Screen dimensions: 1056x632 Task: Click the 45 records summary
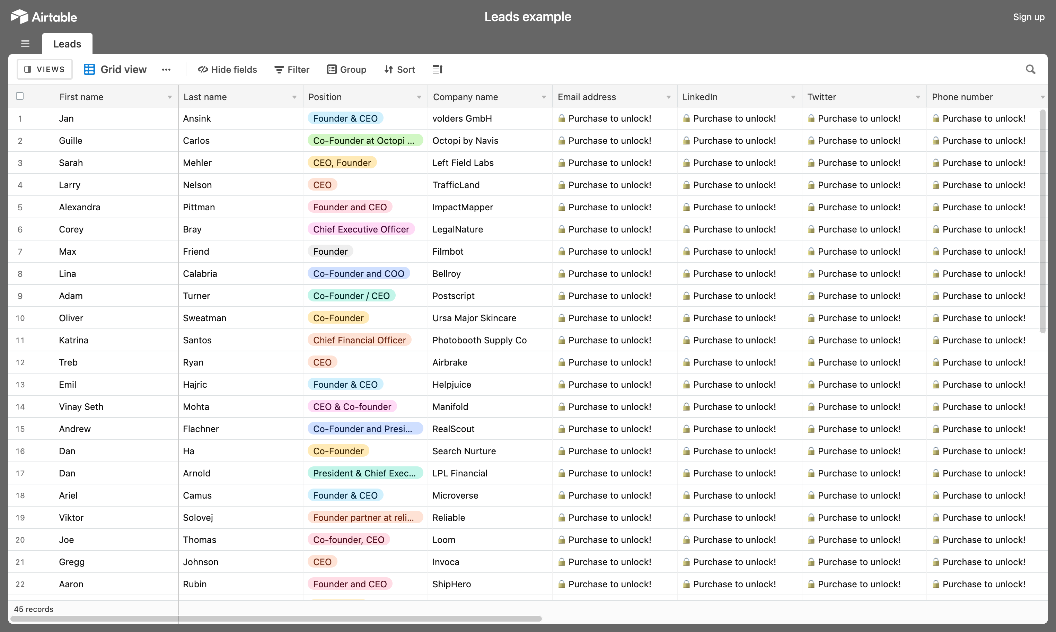click(x=34, y=609)
